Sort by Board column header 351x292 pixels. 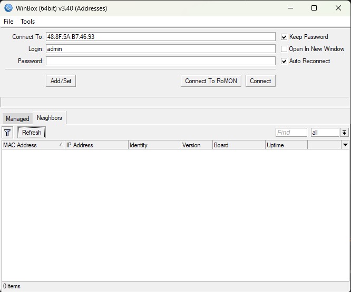(239, 145)
